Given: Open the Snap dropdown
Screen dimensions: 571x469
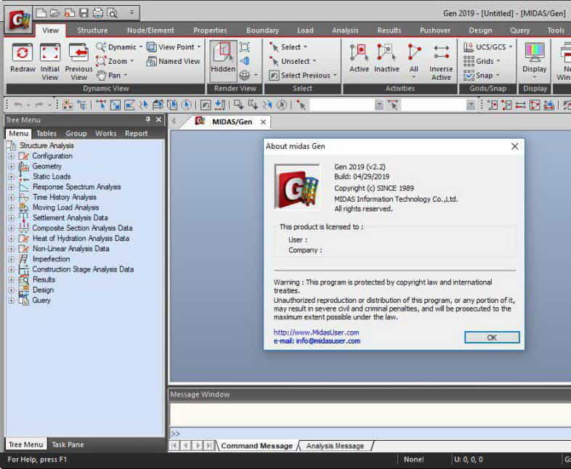Looking at the screenshot, I should pos(498,75).
